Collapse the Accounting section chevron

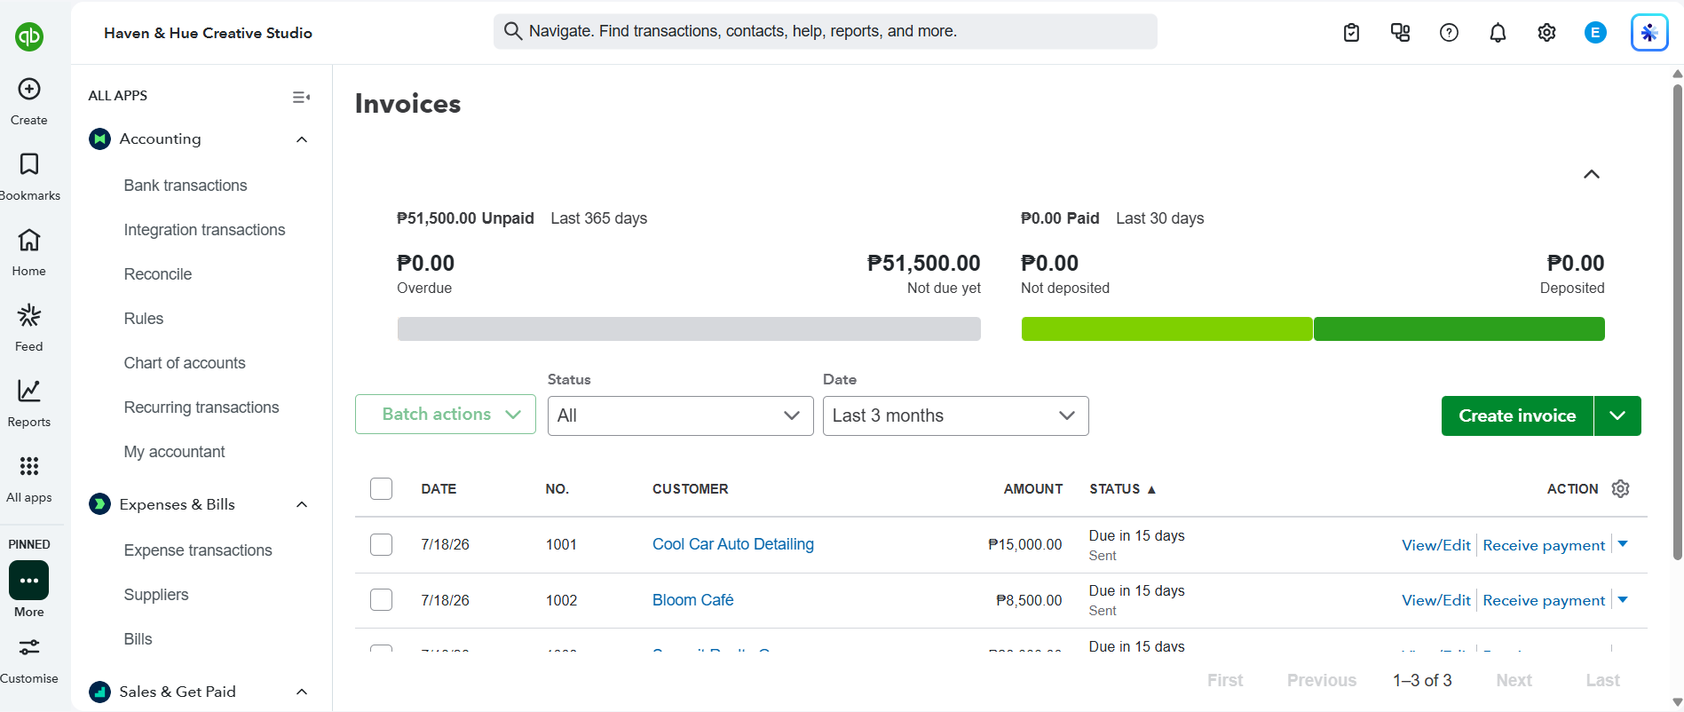[x=302, y=139]
